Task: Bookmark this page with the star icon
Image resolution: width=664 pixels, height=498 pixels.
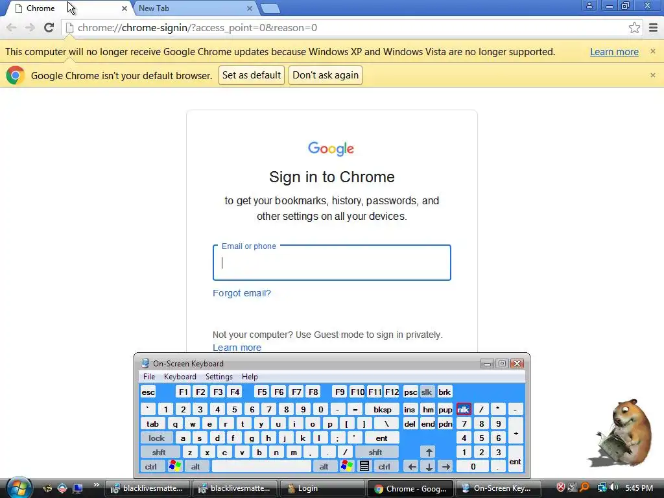Action: coord(634,27)
